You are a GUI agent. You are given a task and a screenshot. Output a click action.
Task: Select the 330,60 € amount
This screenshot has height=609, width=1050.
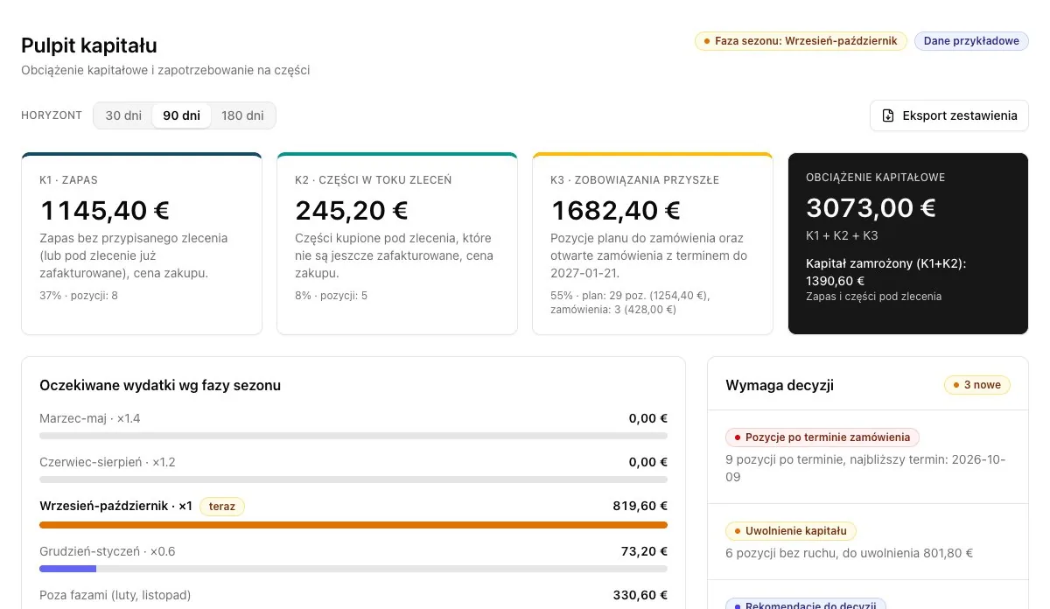tap(640, 595)
